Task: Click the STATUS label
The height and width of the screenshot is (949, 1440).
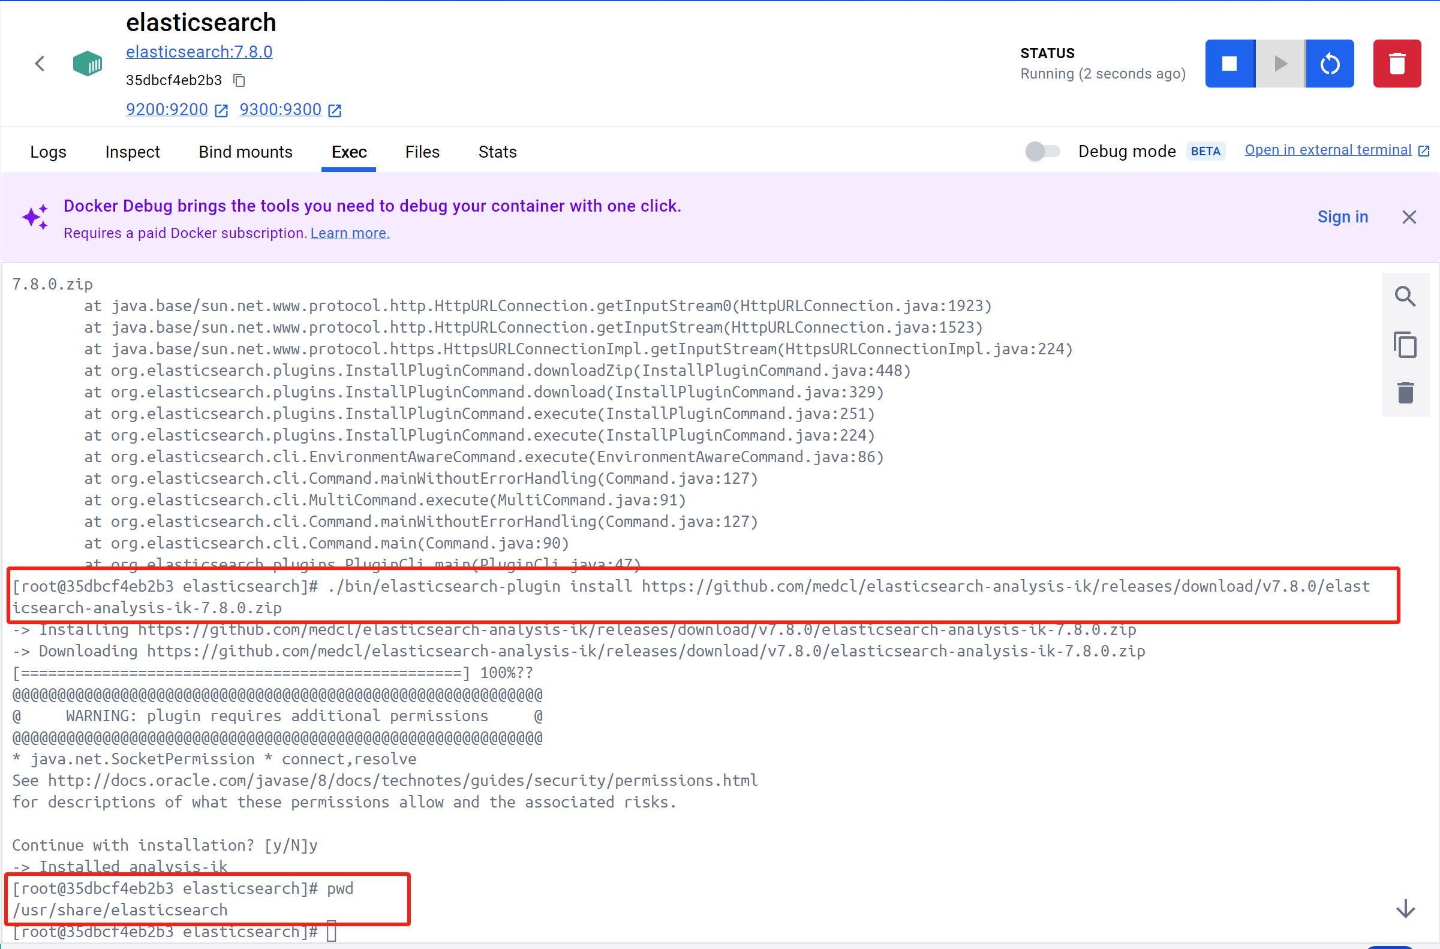Action: tap(1047, 53)
